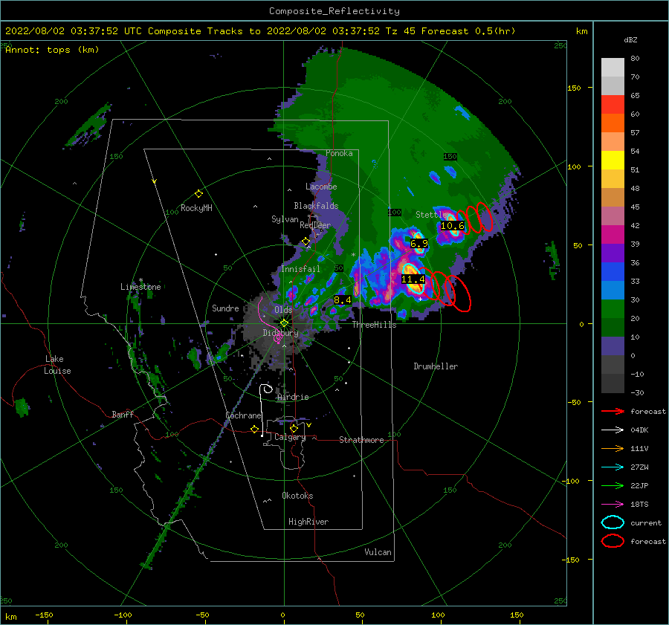This screenshot has height=625, width=669.
Task: Click the Lake Louise label
Action: 57,365
